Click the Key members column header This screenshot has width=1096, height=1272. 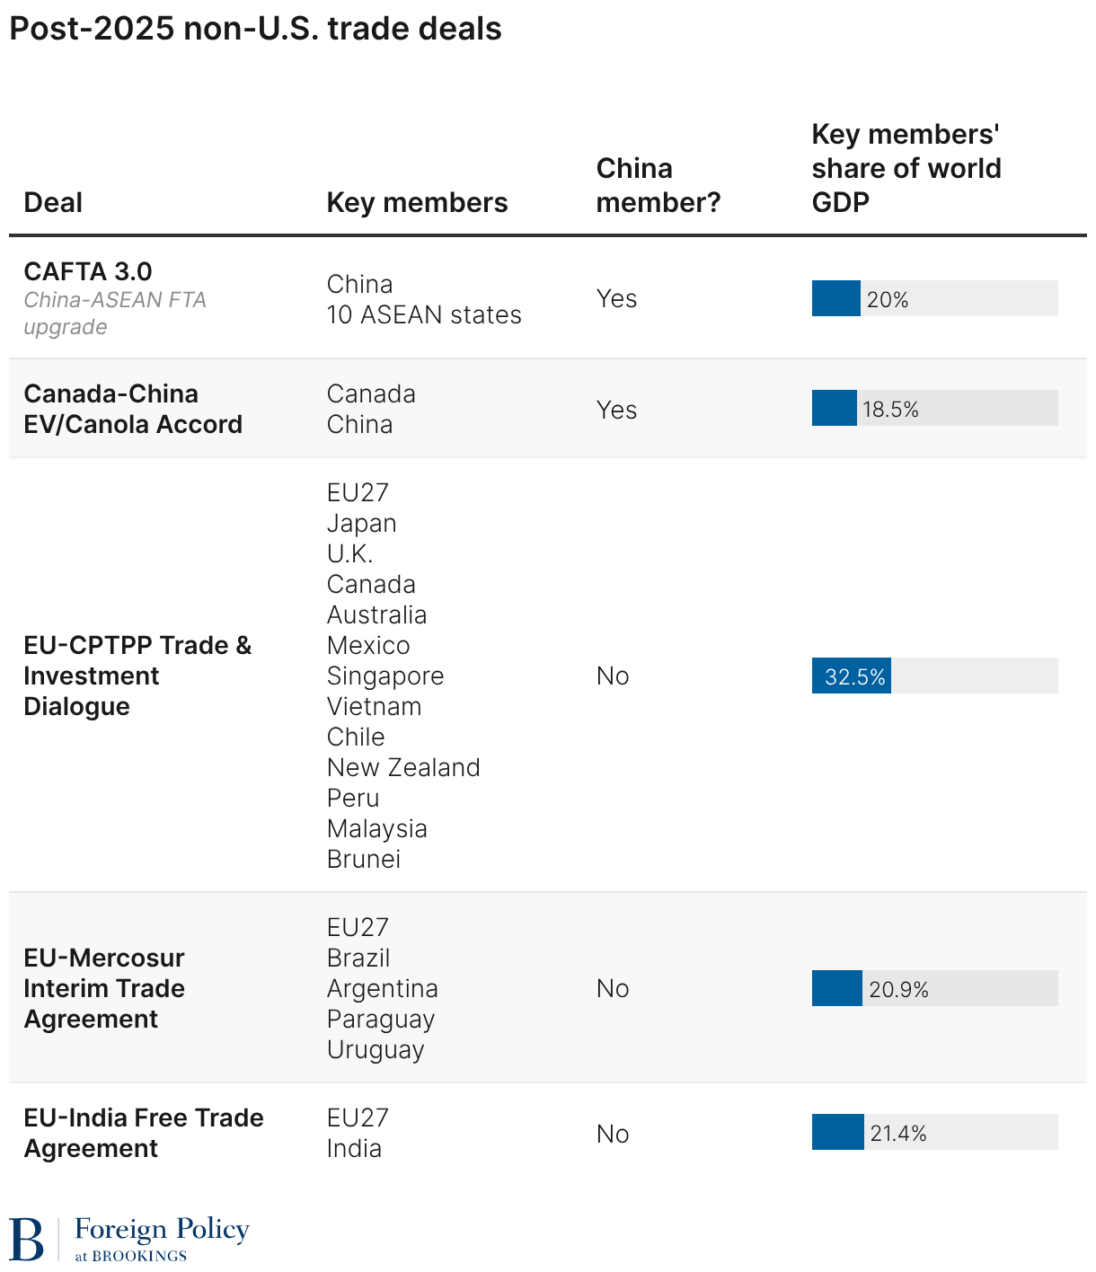[417, 202]
